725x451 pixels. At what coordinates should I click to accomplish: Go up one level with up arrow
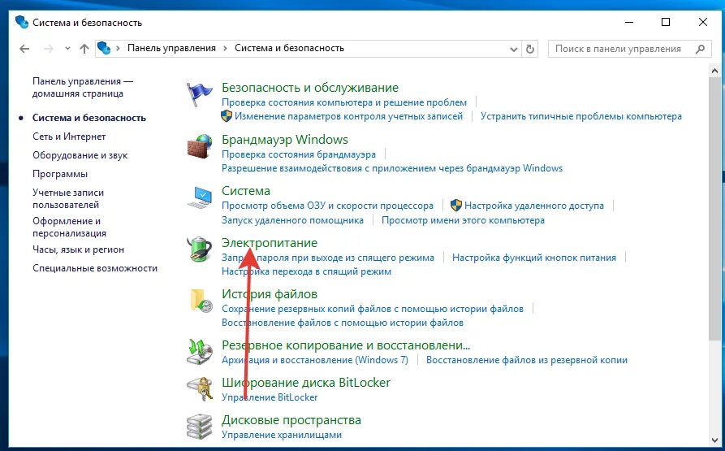pos(84,49)
